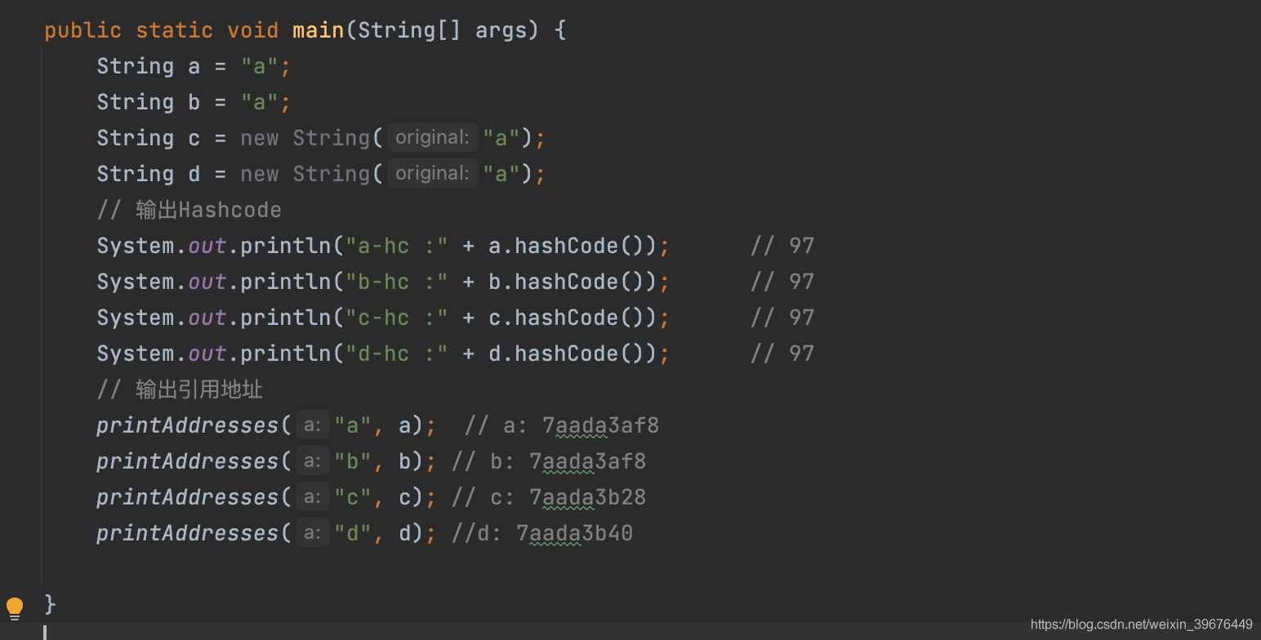Click the comment '//d: 7aada3b40'

coord(541,534)
